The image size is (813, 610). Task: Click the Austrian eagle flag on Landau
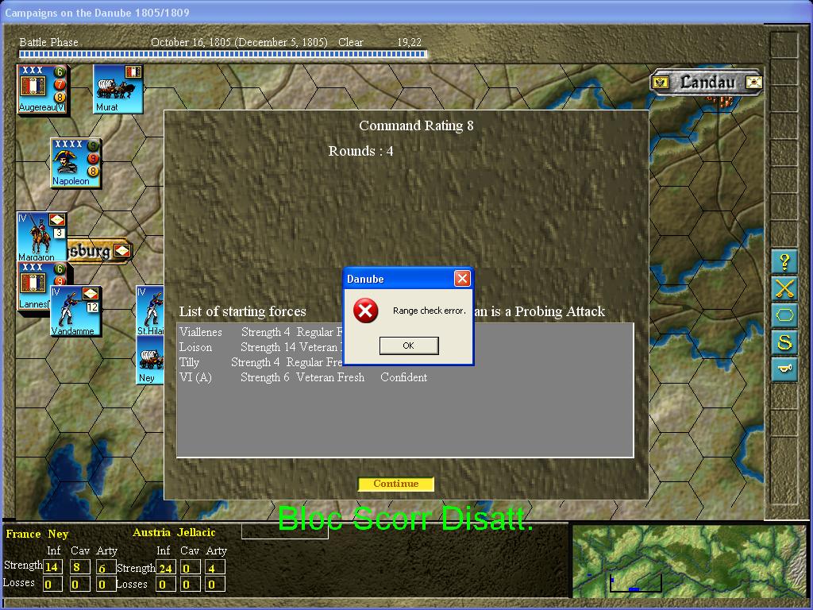pos(661,82)
